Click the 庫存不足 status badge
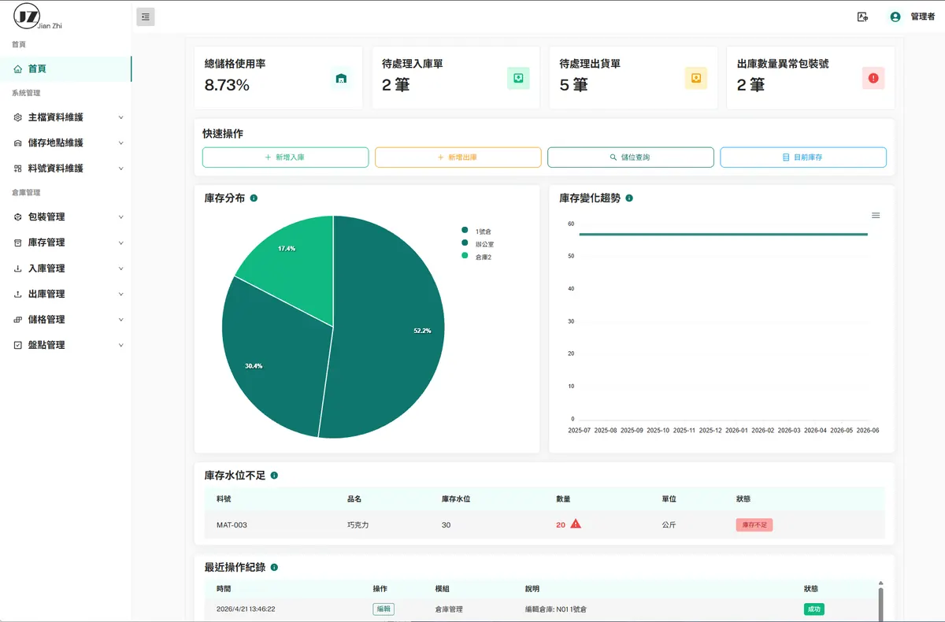 tap(754, 524)
